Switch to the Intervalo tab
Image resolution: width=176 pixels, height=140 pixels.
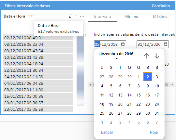click(x=102, y=17)
